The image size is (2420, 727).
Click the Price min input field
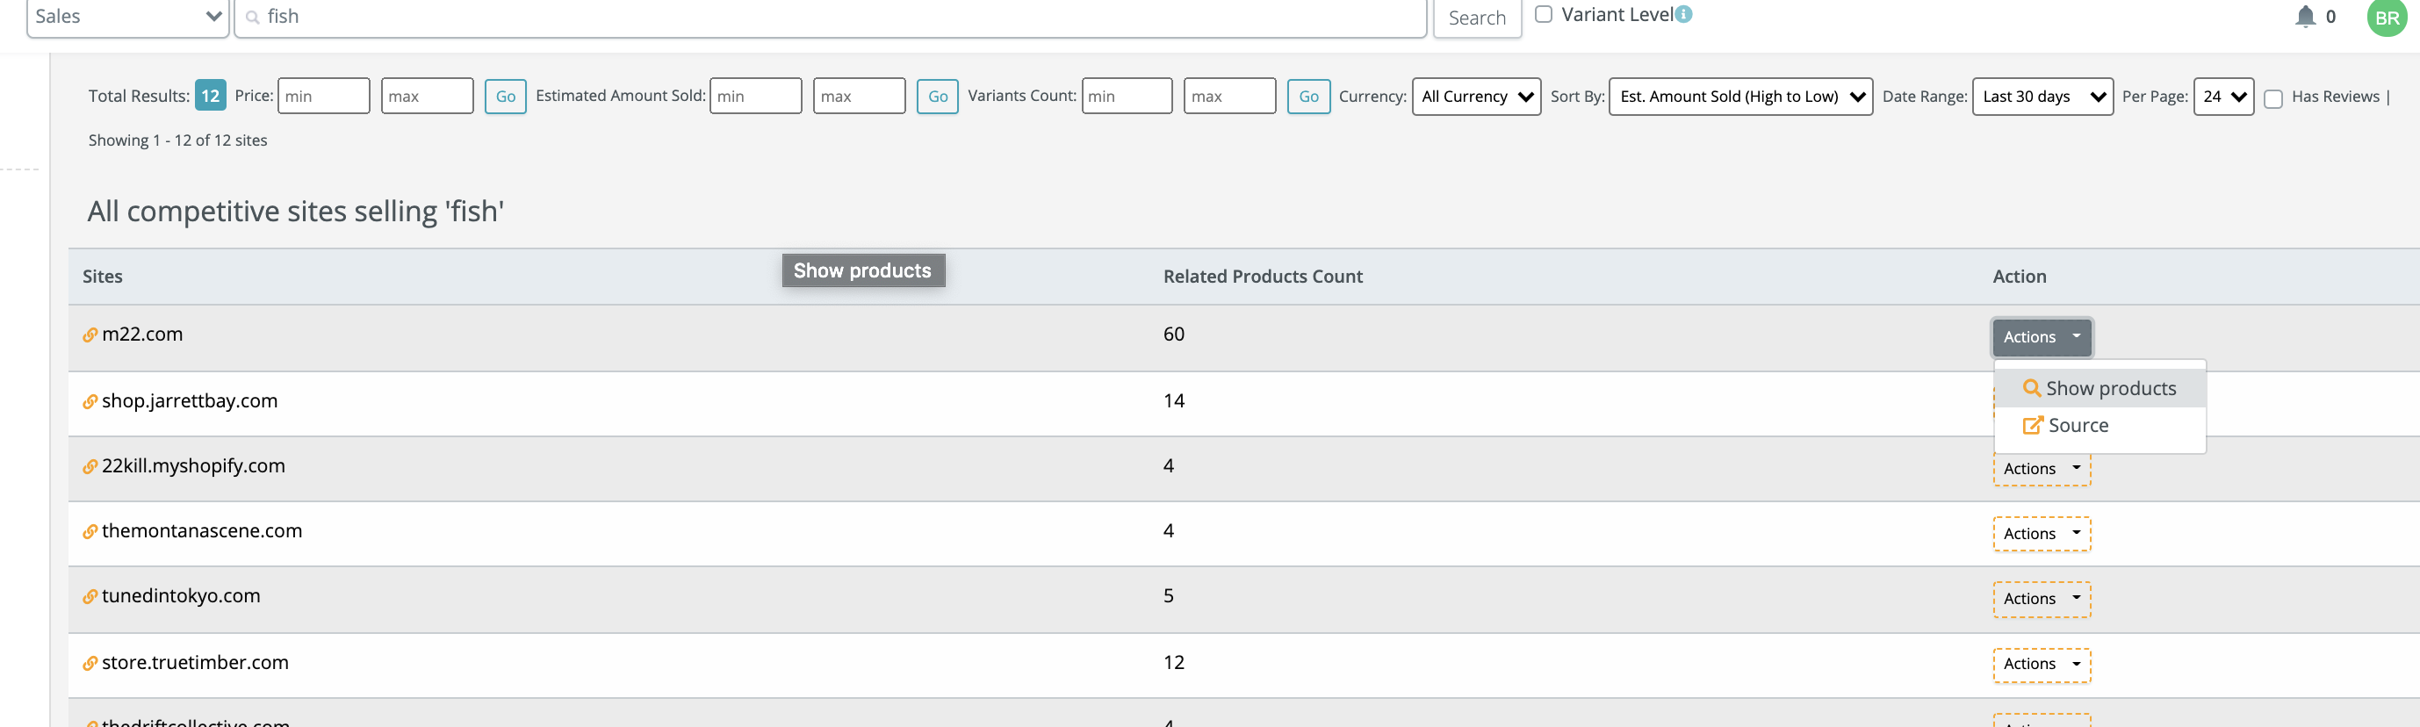(x=324, y=97)
